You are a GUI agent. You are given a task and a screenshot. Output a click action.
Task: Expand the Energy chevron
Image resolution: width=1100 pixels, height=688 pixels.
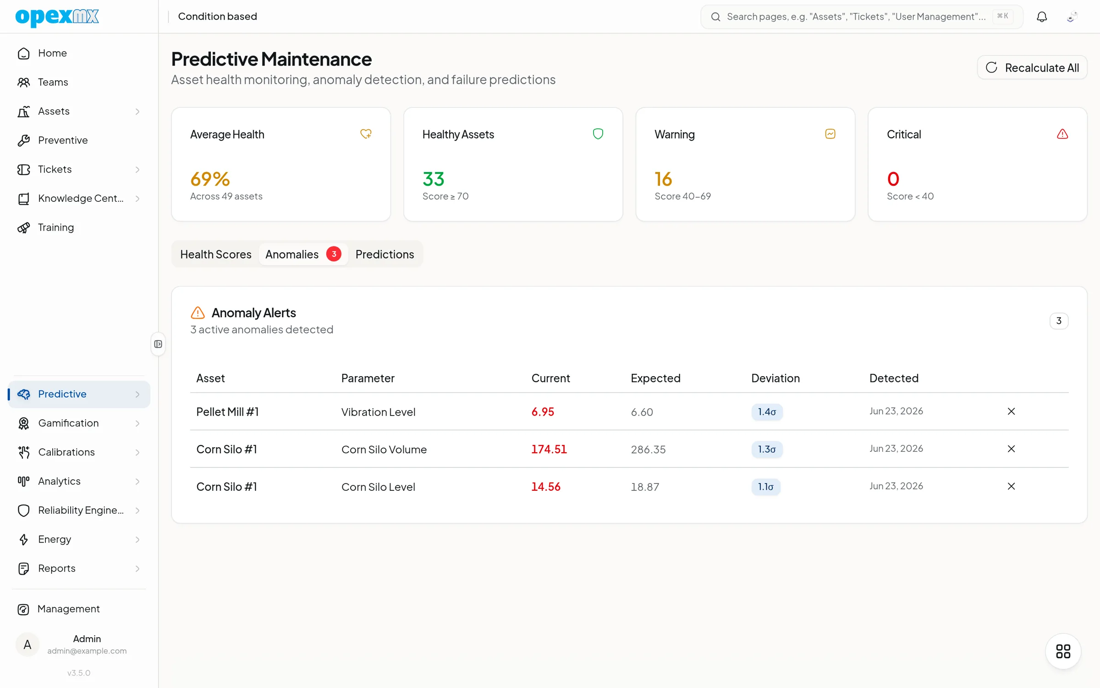(x=137, y=540)
